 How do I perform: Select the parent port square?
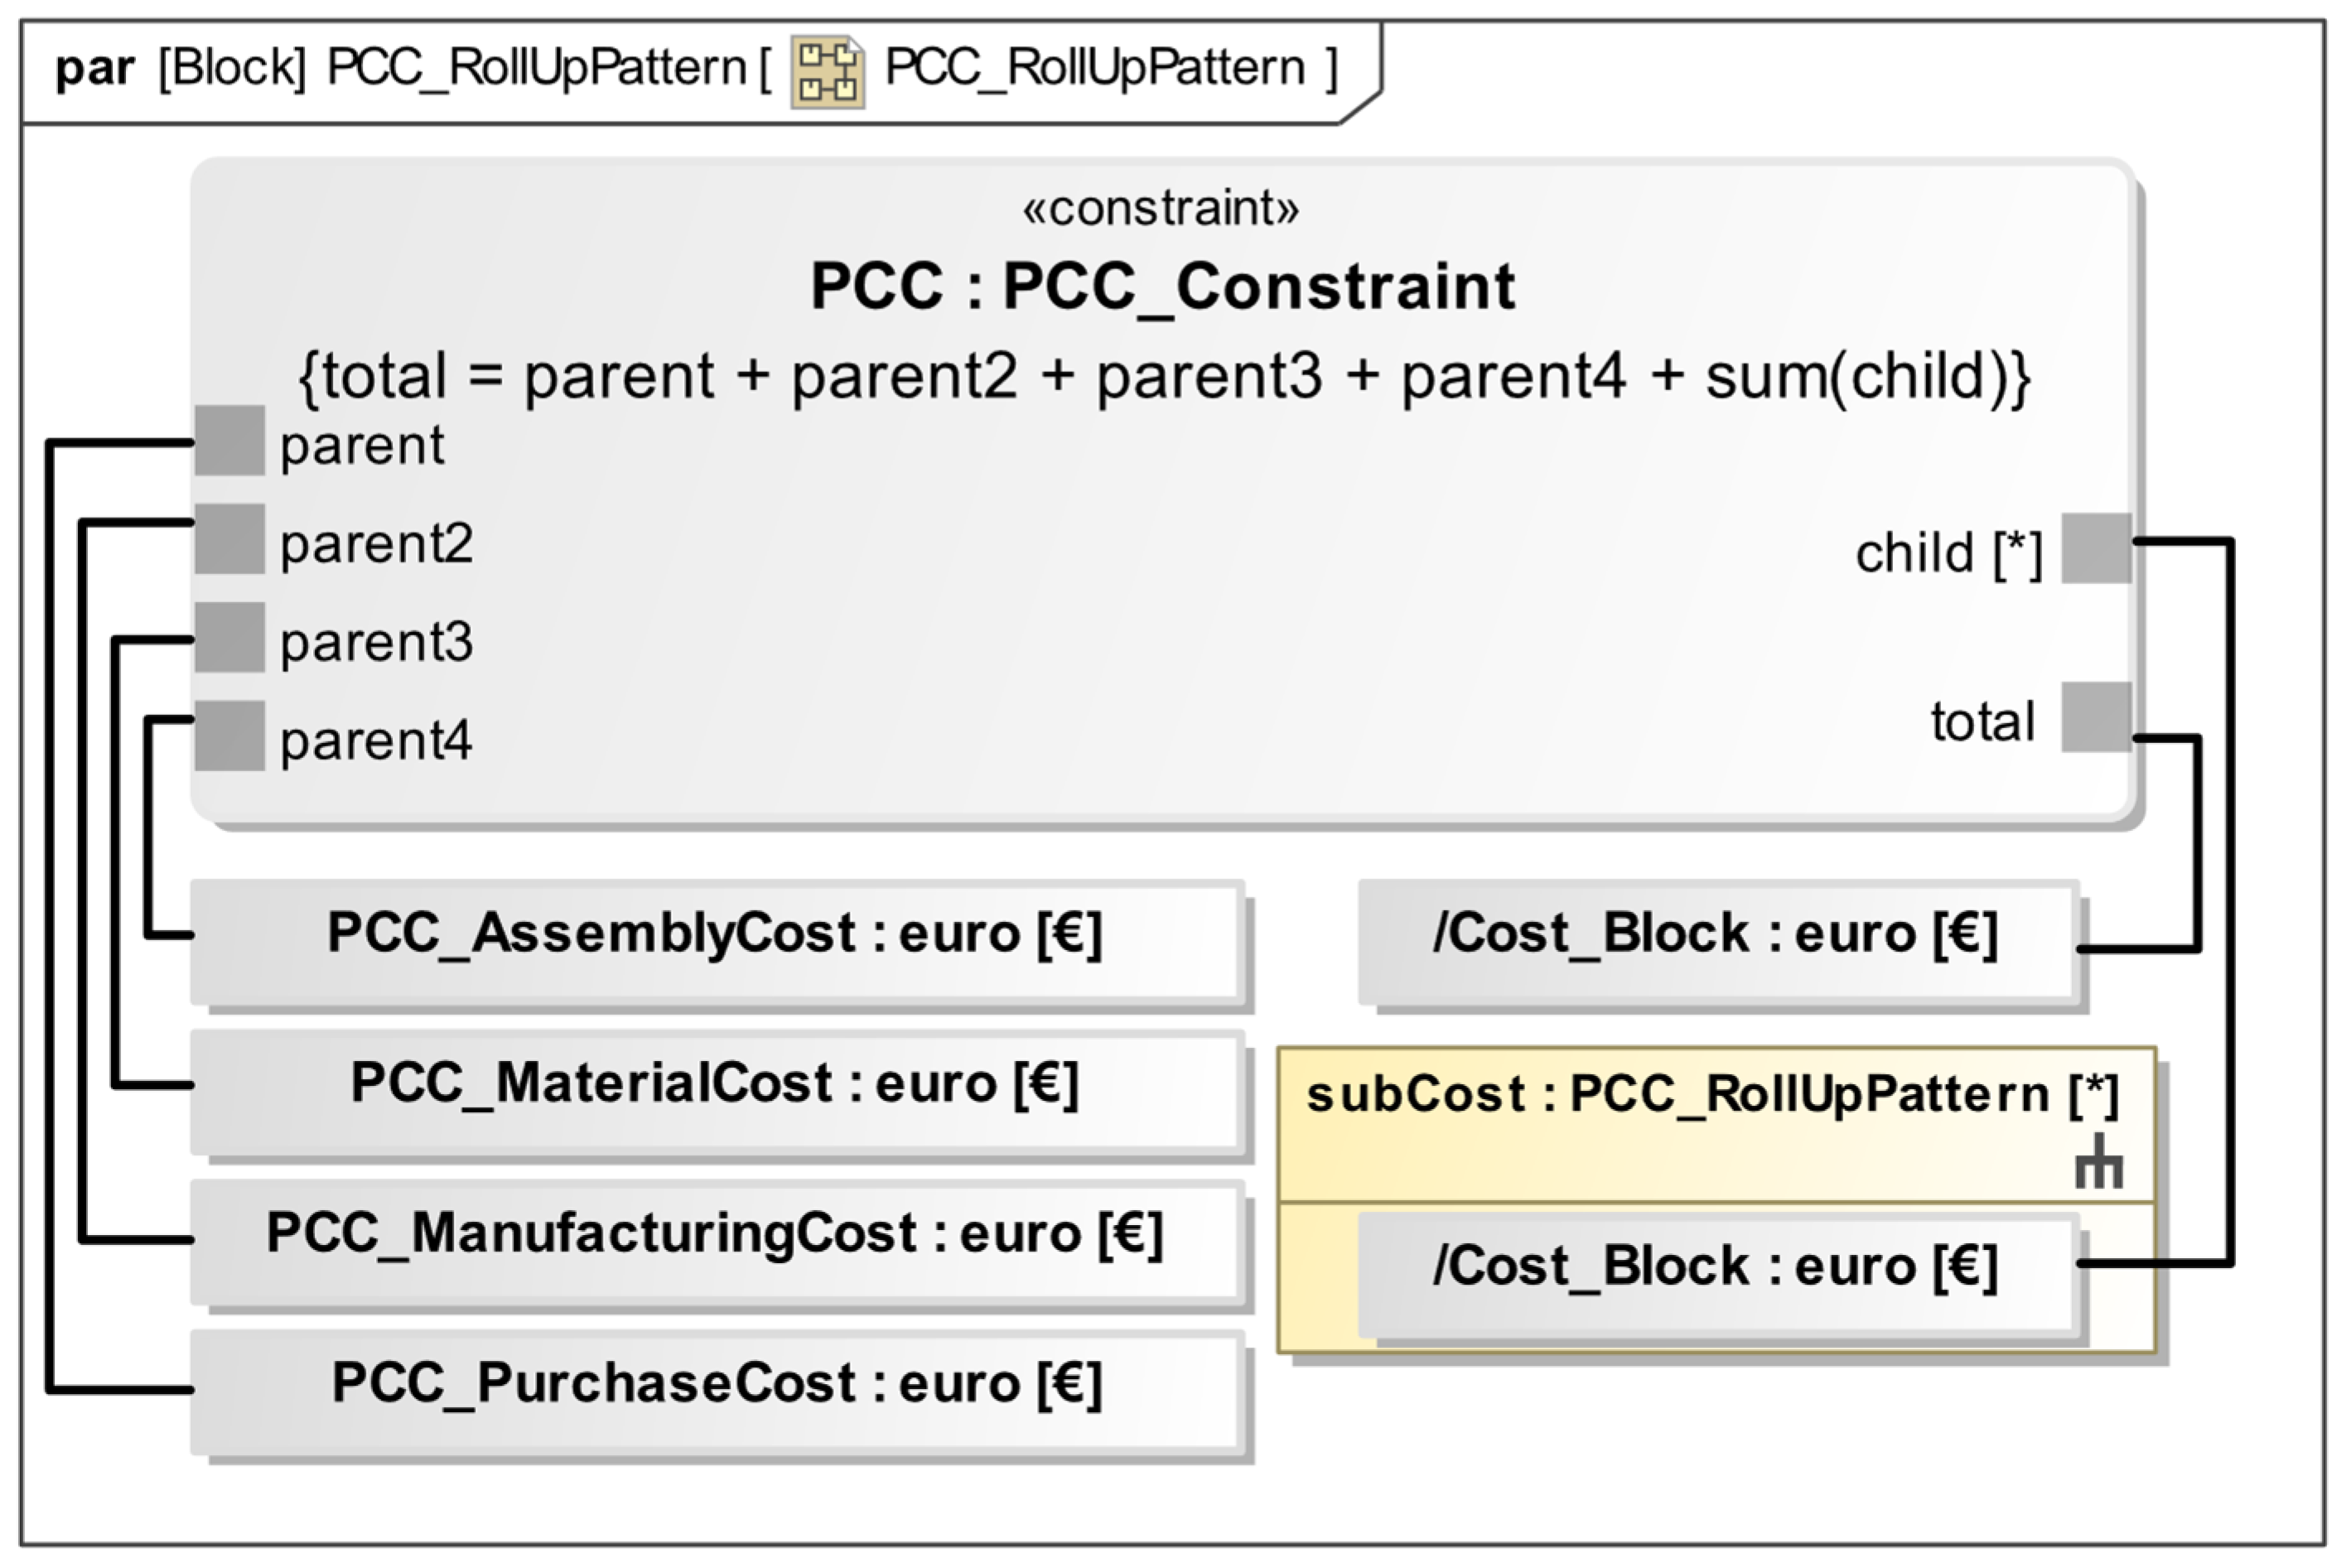(229, 440)
